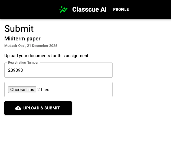Click the Registration Number floating label
This screenshot has height=152, width=171.
23,63
